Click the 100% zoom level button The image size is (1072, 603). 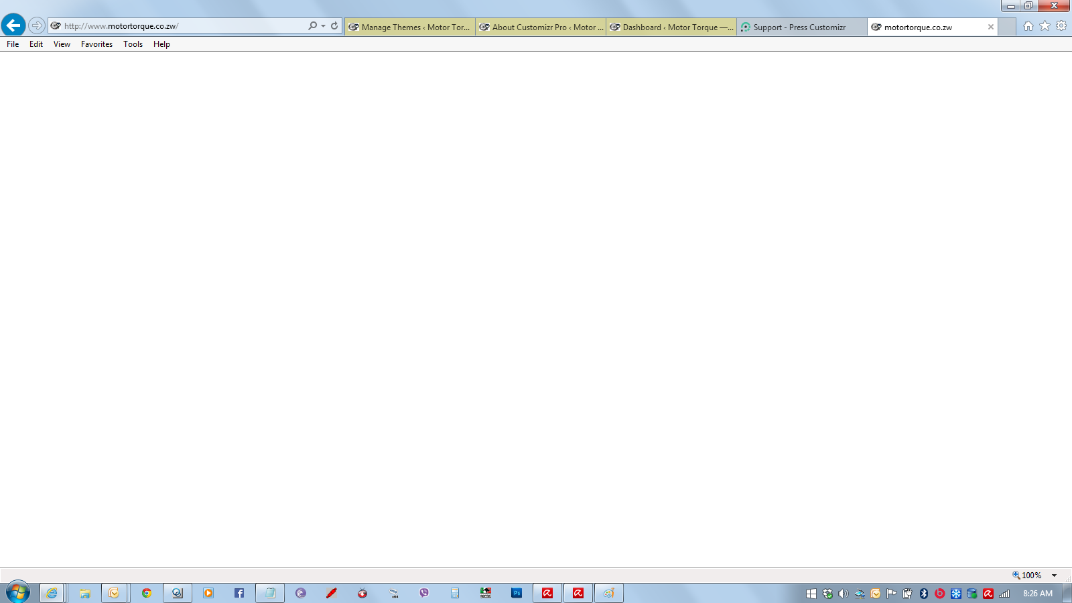pos(1027,576)
